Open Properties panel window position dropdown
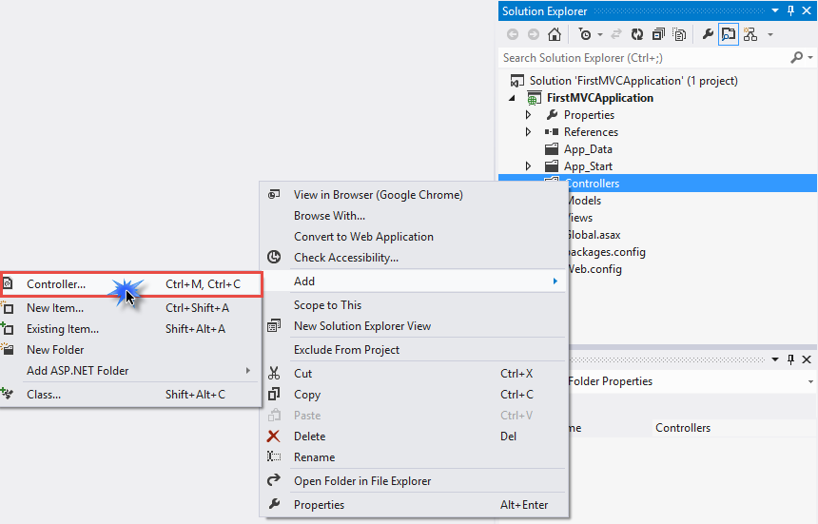The image size is (818, 524). [775, 359]
